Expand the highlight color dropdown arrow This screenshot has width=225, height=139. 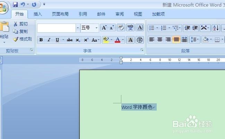point(111,40)
